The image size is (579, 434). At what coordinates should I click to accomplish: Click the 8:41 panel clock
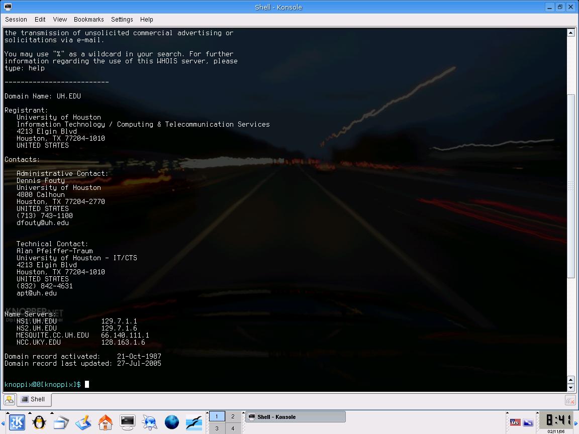pos(556,420)
